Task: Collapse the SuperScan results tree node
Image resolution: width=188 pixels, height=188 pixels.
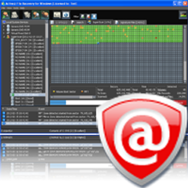Action: (x=4, y=37)
